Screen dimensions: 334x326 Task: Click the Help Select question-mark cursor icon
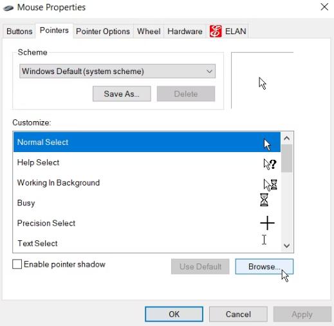270,164
